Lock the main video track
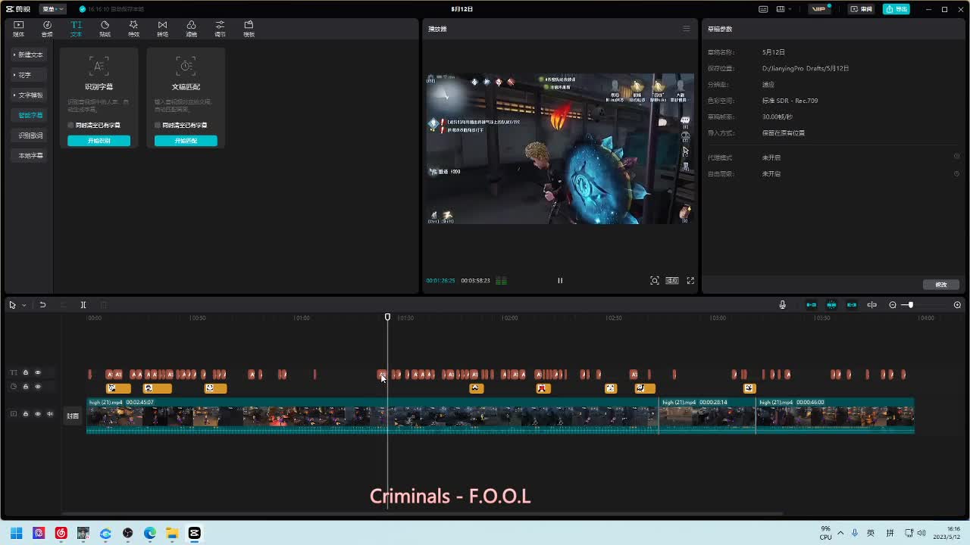This screenshot has height=545, width=970. click(x=25, y=414)
